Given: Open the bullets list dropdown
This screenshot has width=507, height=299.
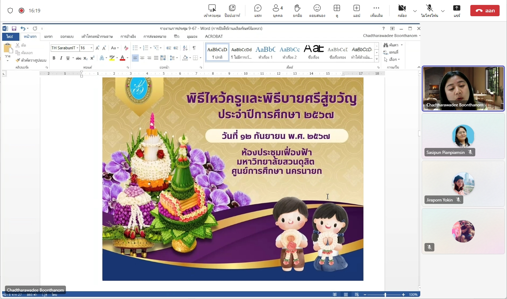Looking at the screenshot, I should [x=140, y=48].
